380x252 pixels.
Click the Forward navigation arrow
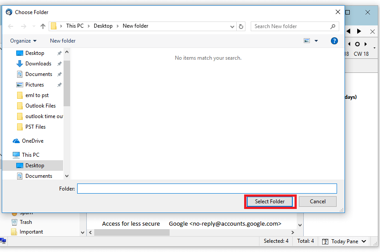pyautogui.click(x=24, y=26)
